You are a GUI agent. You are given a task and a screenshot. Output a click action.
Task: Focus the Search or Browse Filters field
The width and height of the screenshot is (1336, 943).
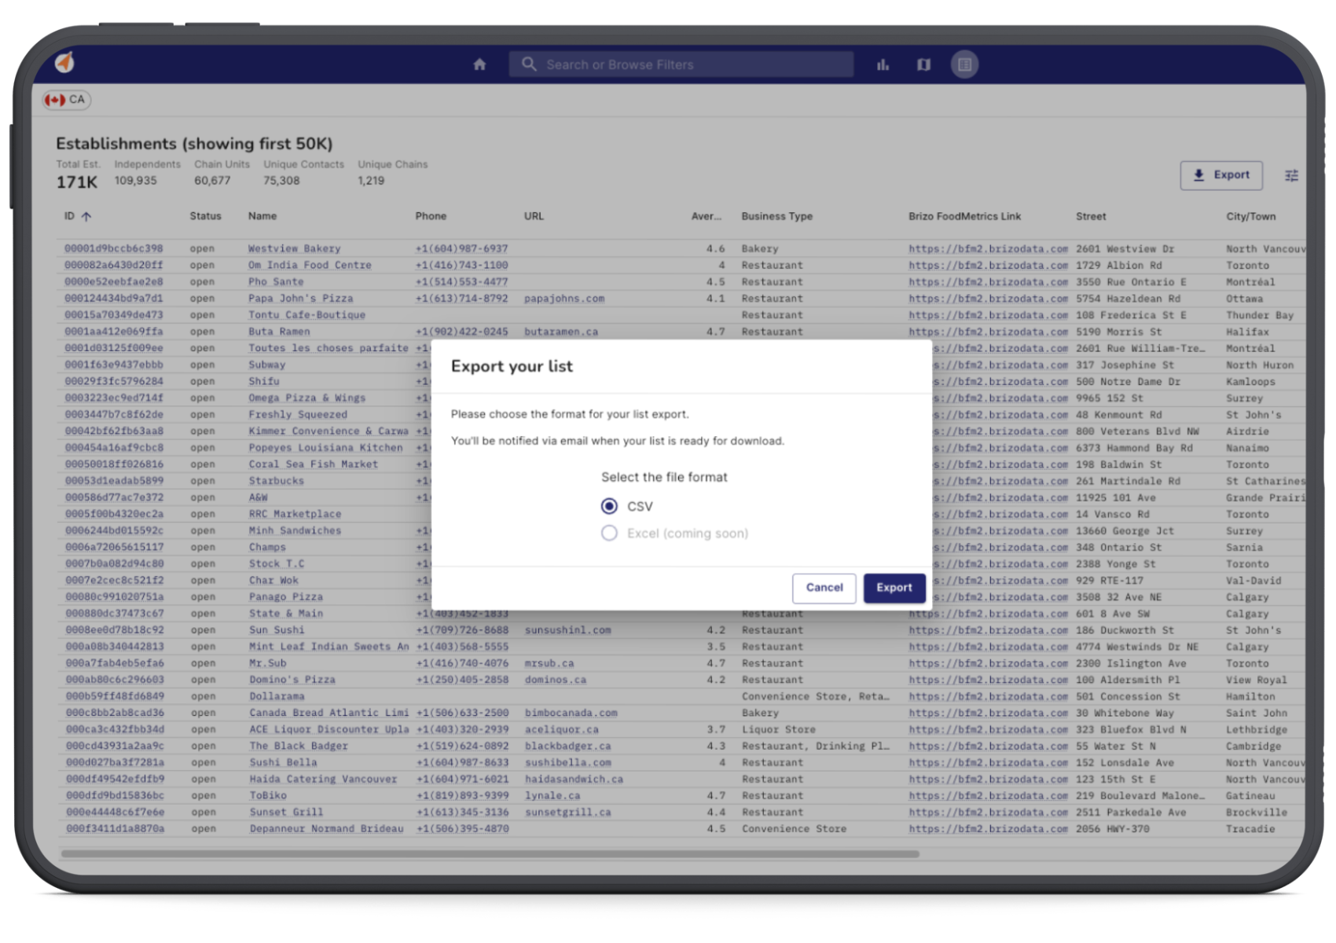pyautogui.click(x=692, y=64)
